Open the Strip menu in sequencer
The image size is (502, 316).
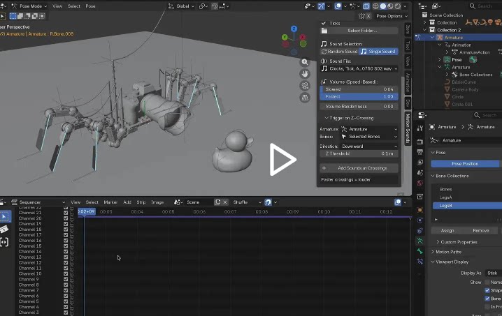(x=141, y=202)
